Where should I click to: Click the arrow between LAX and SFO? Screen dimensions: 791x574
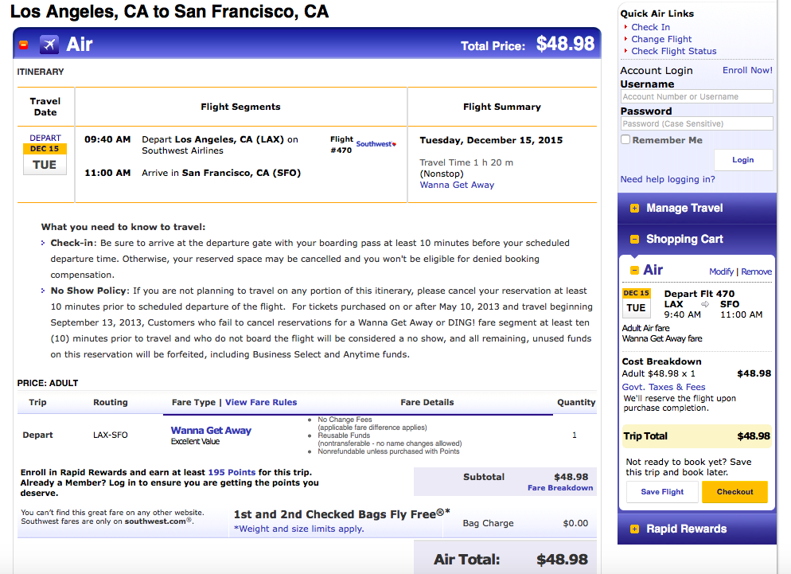click(x=704, y=304)
